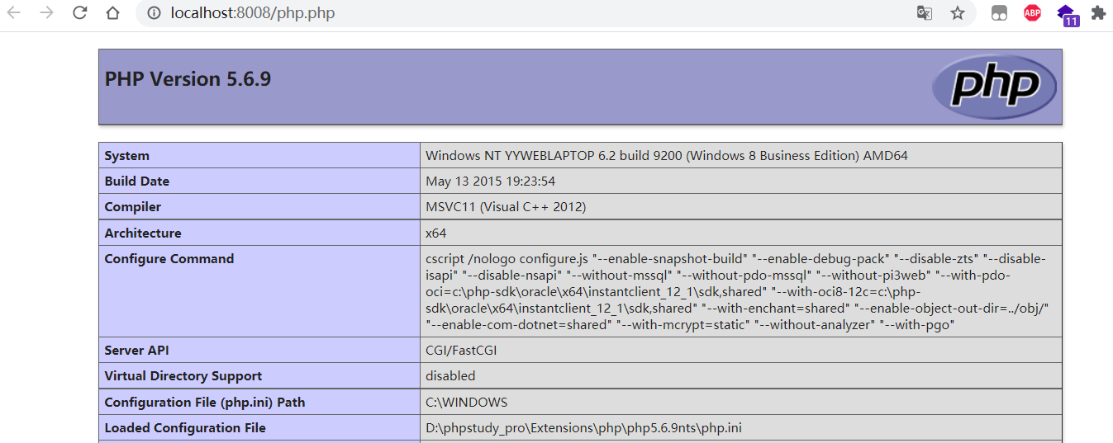Reload the phpinfo page
Image resolution: width=1113 pixels, height=443 pixels.
click(79, 13)
